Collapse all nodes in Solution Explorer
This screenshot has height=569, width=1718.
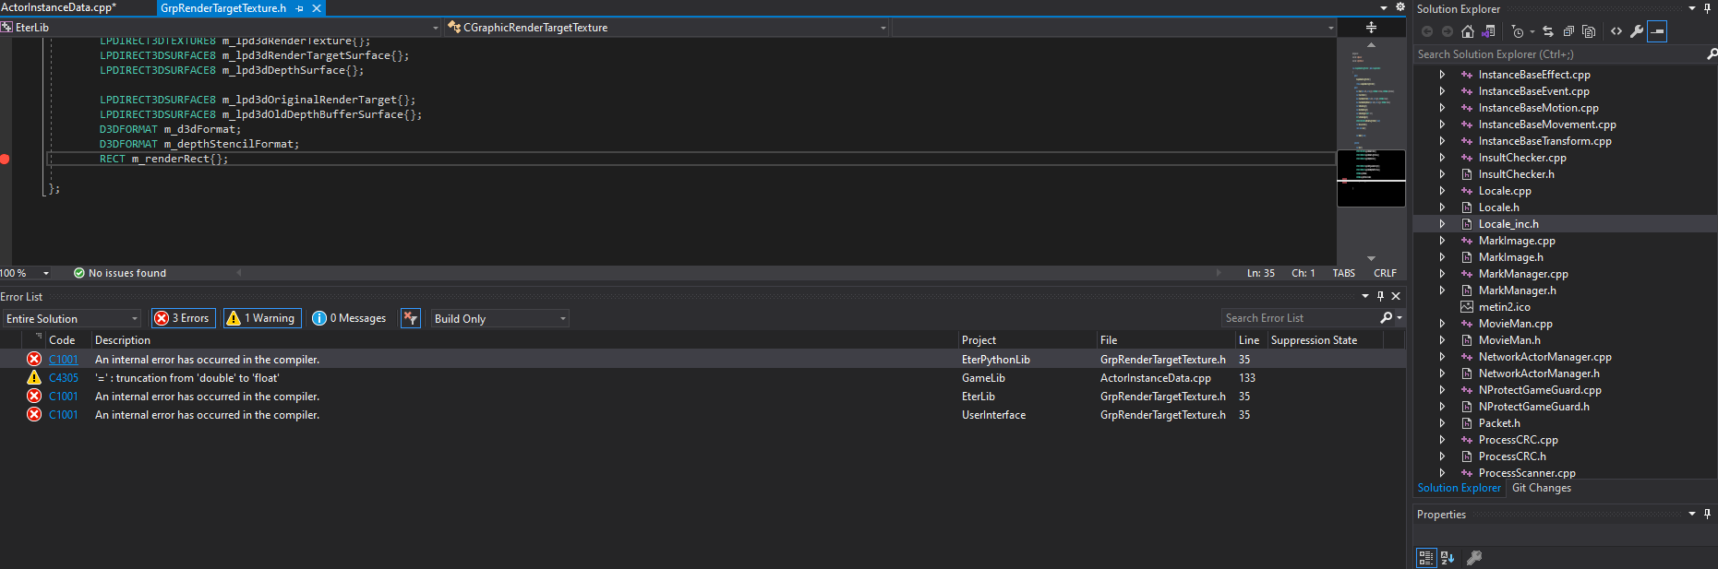[1568, 31]
